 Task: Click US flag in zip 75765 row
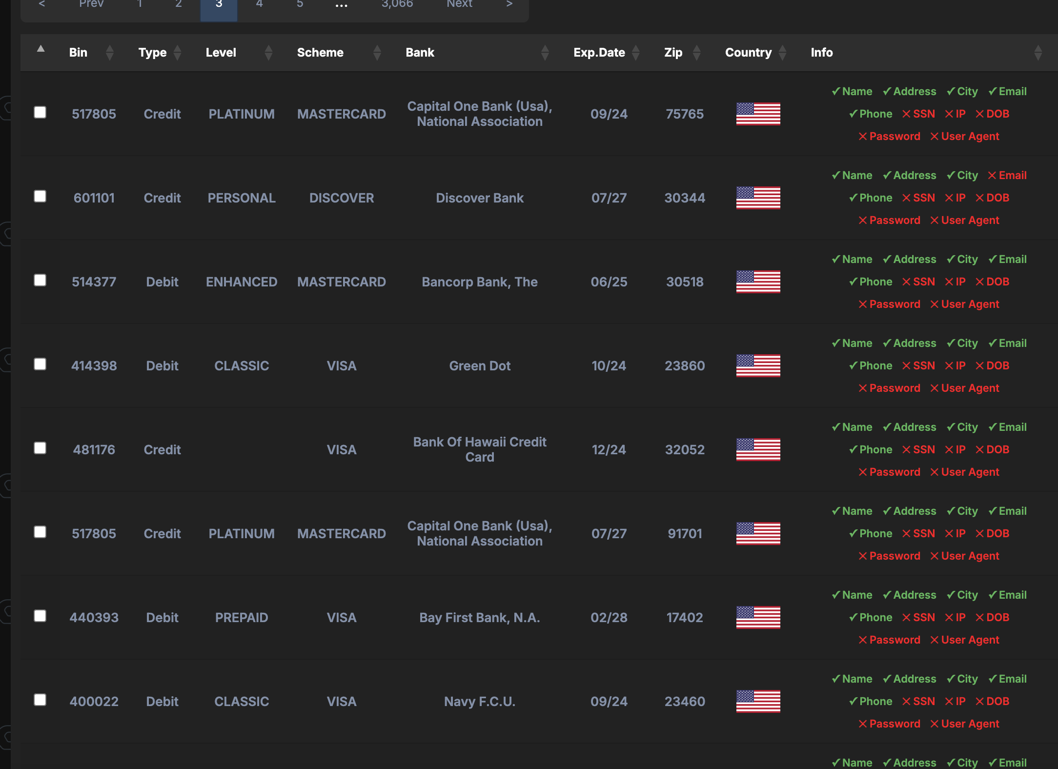tap(758, 114)
